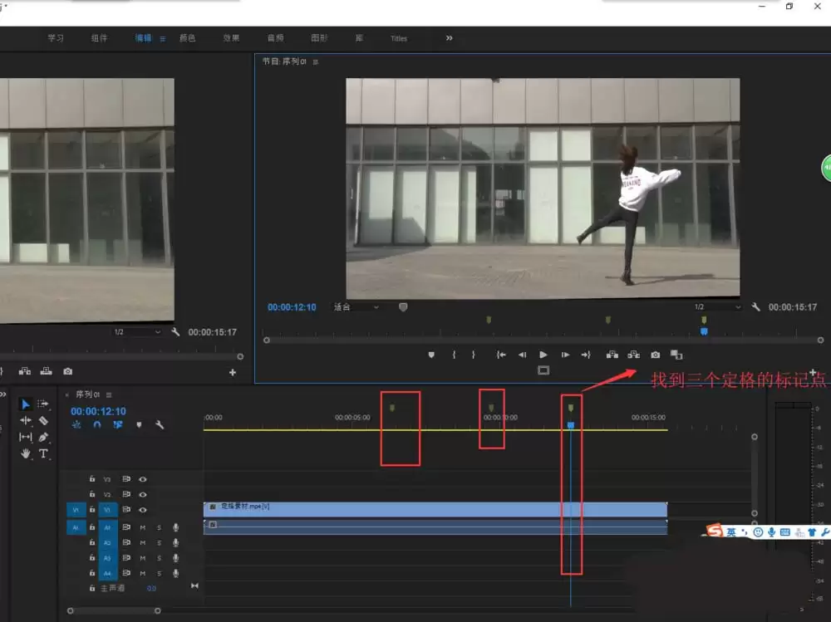Pick the Hand tool
Image resolution: width=831 pixels, height=622 pixels.
(x=26, y=453)
